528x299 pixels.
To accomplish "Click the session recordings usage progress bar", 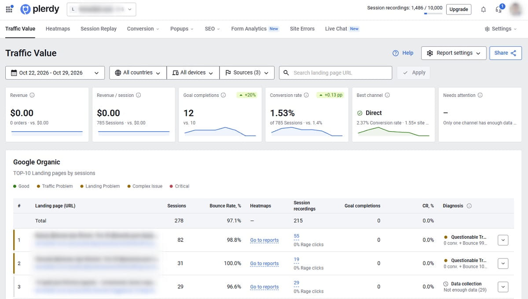I will pos(433,14).
